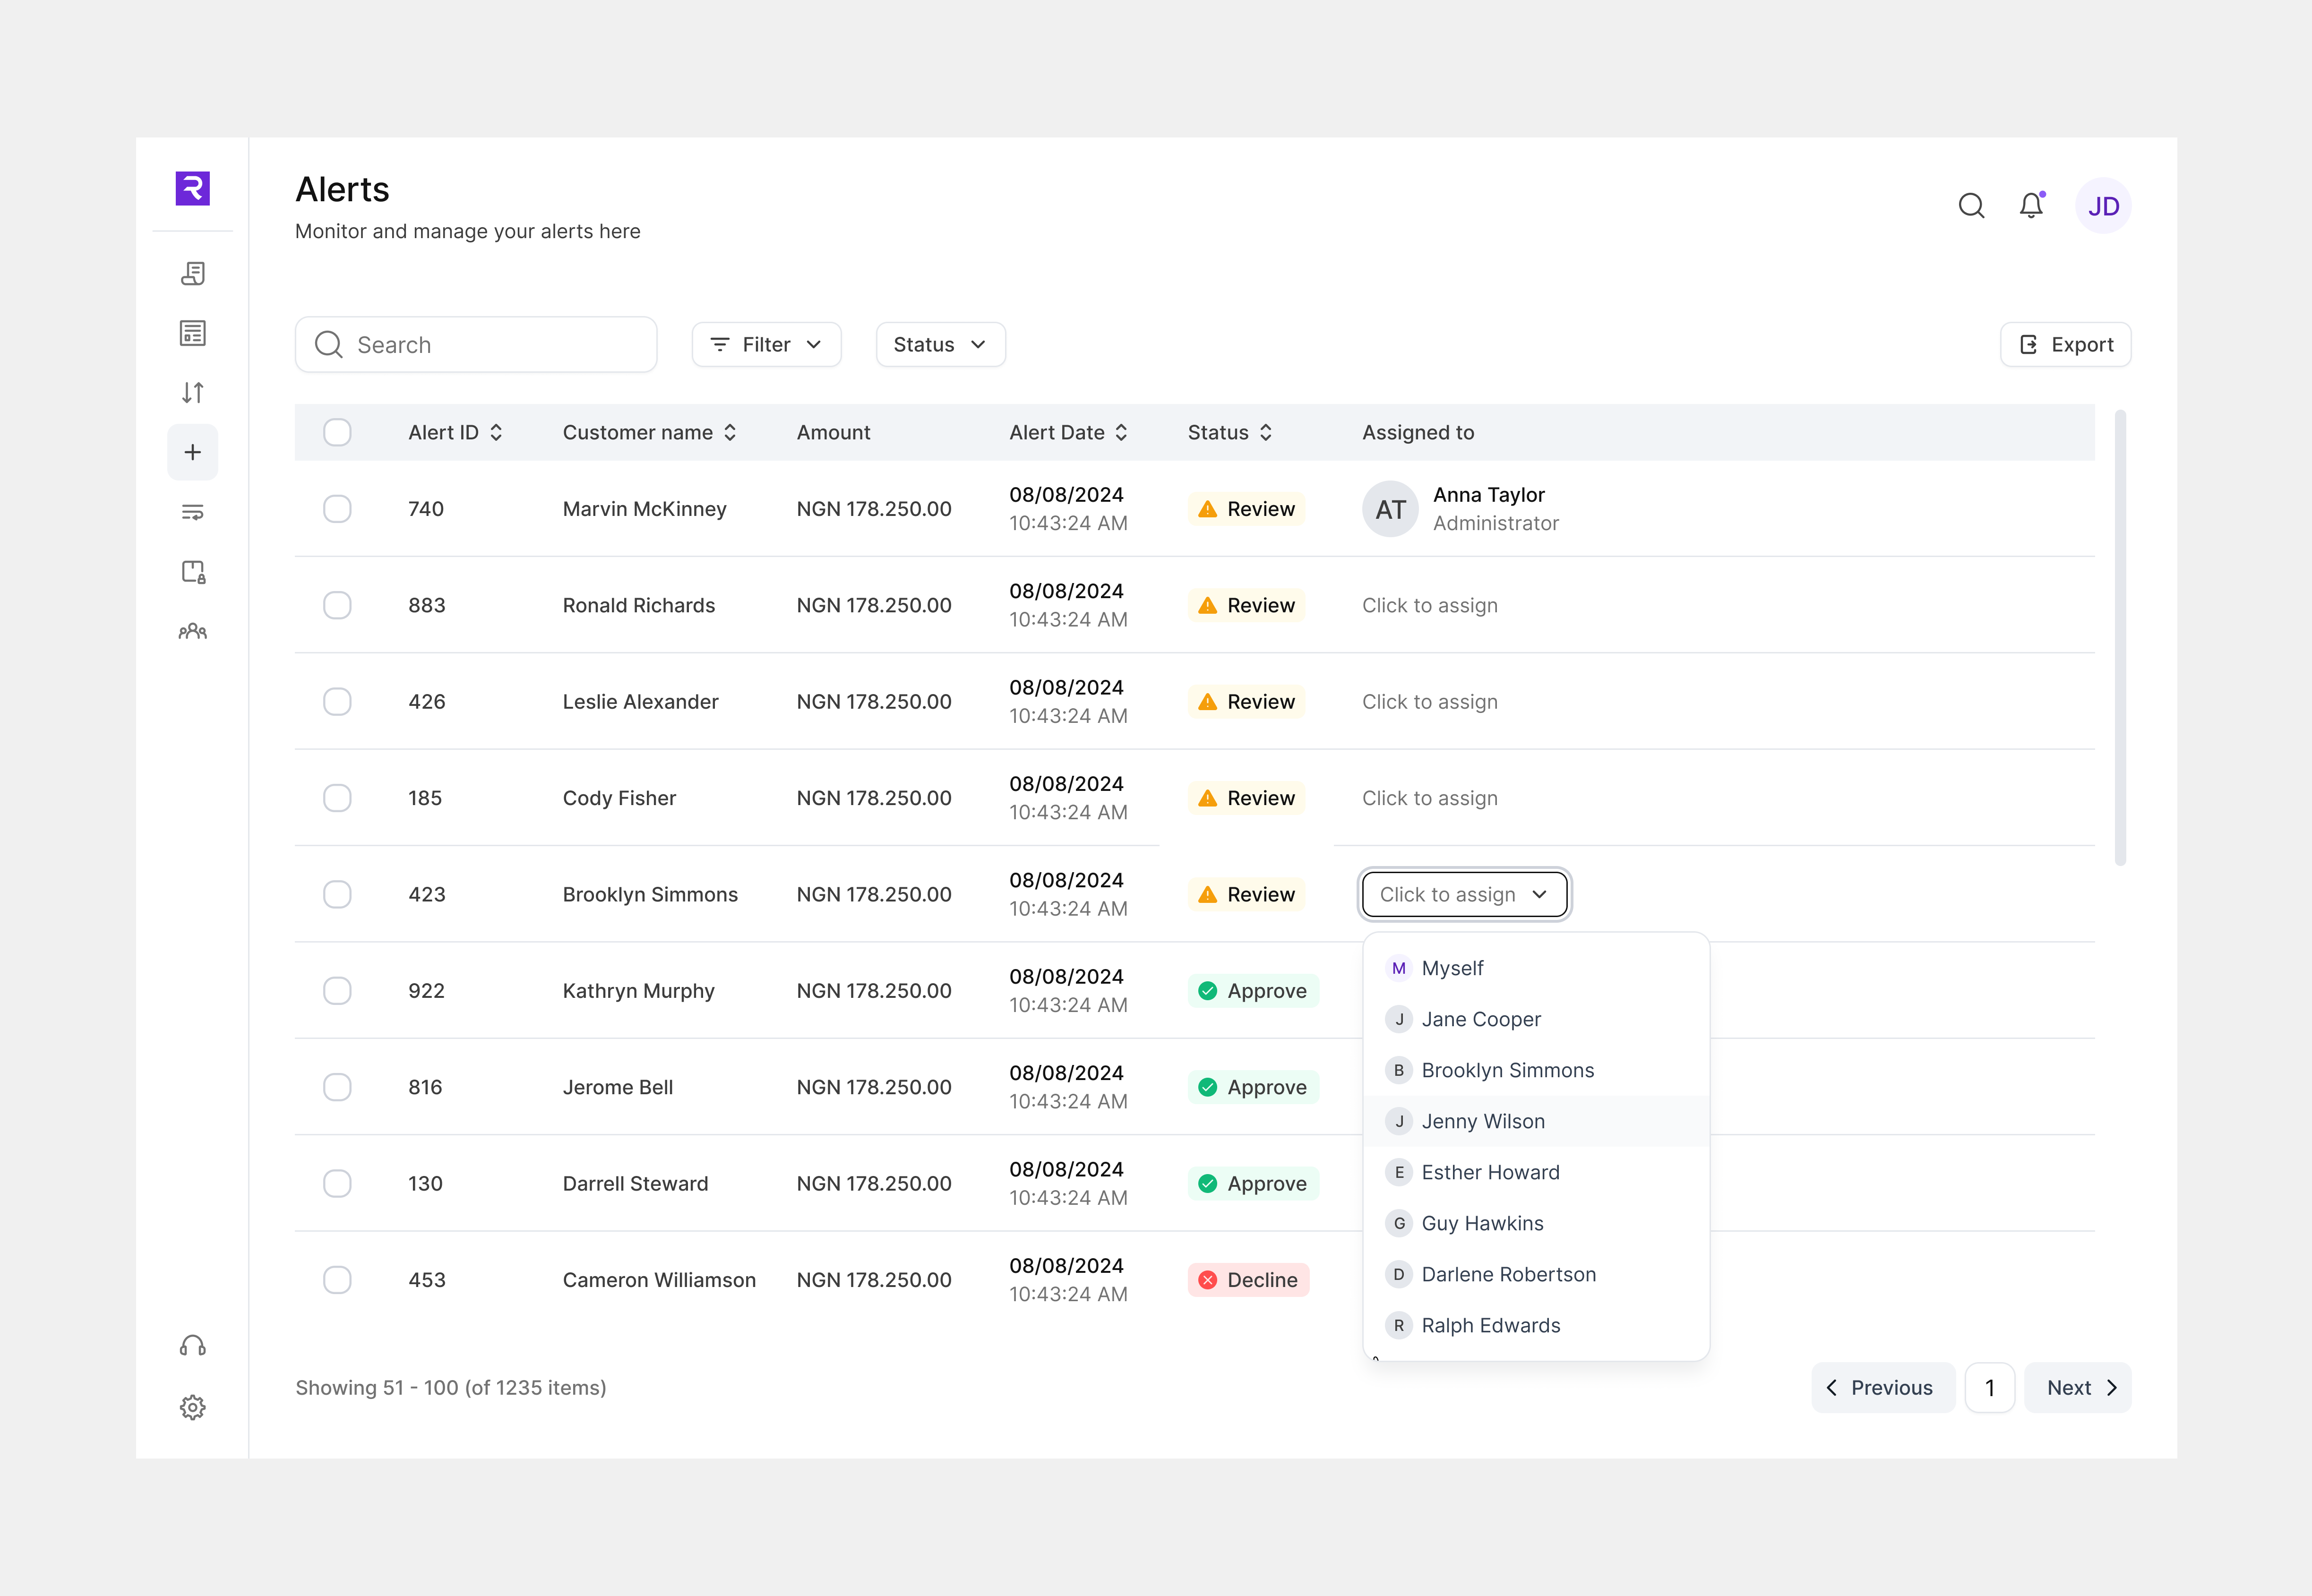
Task: Open the headset support icon
Action: click(x=192, y=1346)
